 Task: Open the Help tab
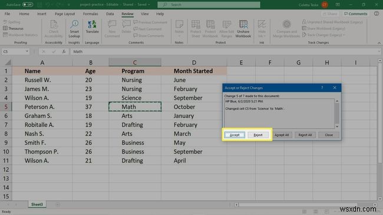pyautogui.click(x=160, y=14)
